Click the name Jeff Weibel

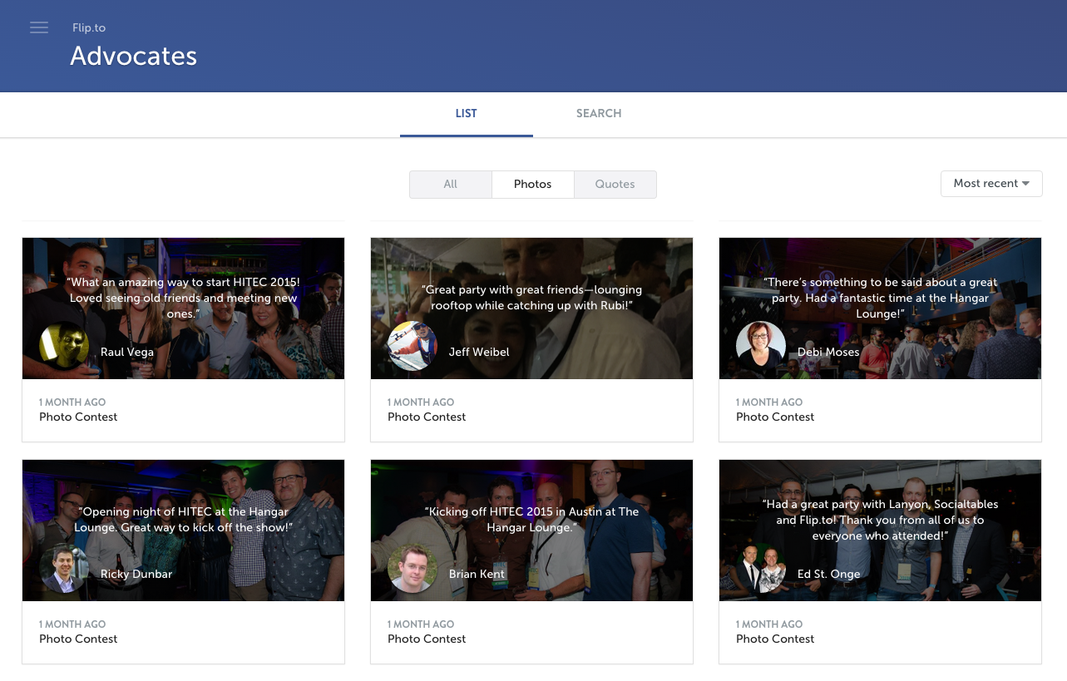479,353
